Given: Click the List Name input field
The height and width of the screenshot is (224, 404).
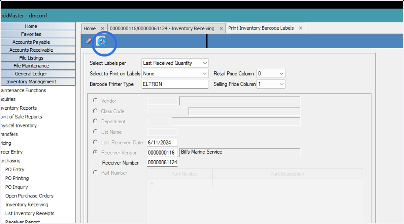Looking at the screenshot, I should pos(162,132).
